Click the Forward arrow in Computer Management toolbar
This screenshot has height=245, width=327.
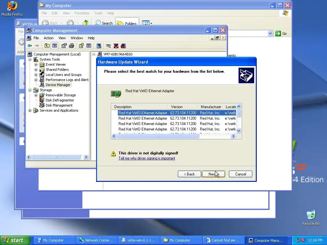pos(37,46)
